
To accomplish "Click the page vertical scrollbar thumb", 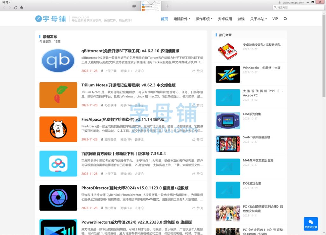I will [324, 55].
